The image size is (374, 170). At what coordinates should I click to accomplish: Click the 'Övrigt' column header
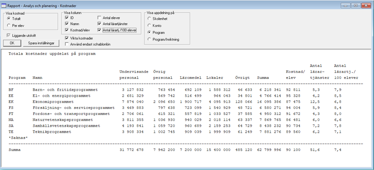(242, 78)
